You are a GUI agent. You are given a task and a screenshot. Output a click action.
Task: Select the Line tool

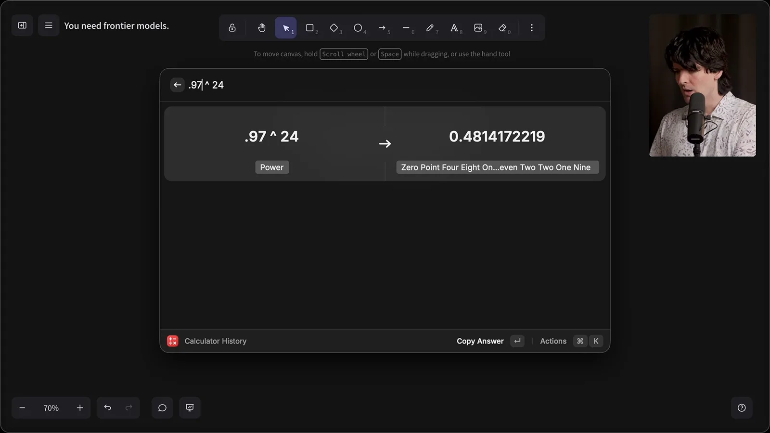coord(406,28)
